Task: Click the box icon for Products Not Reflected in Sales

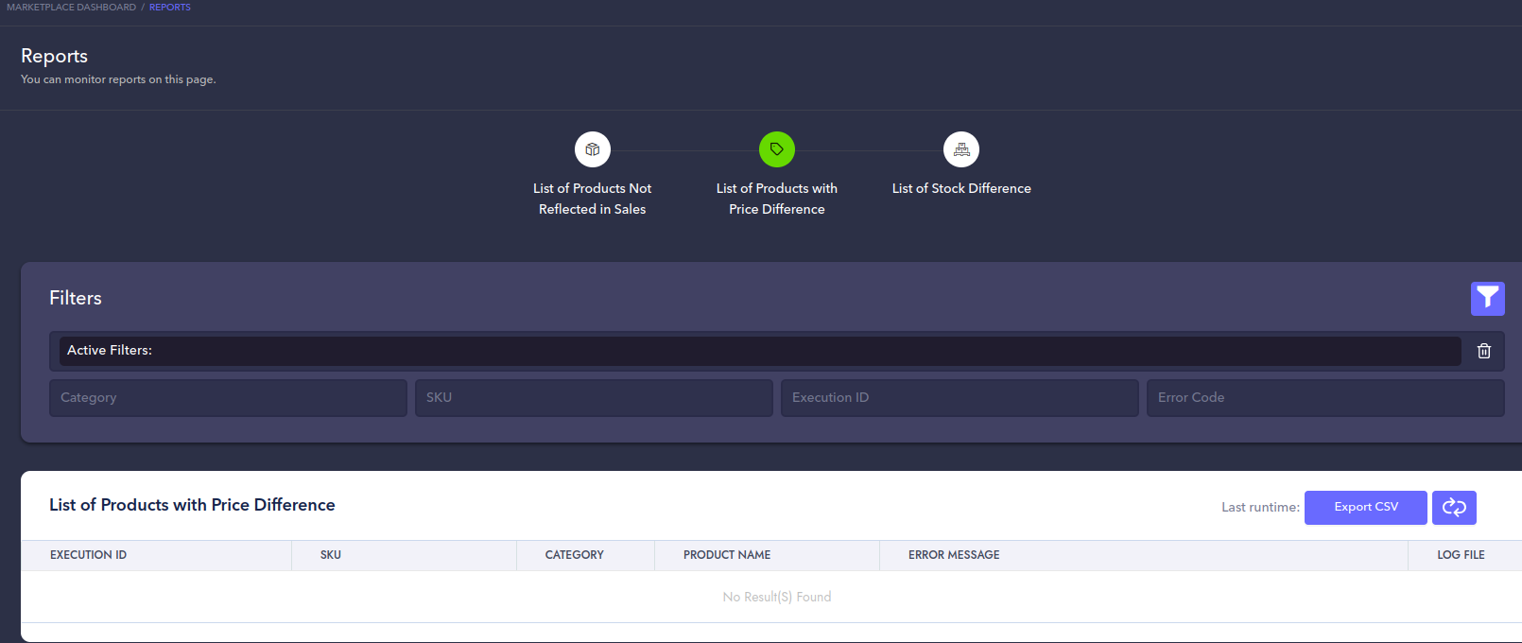Action: (592, 149)
